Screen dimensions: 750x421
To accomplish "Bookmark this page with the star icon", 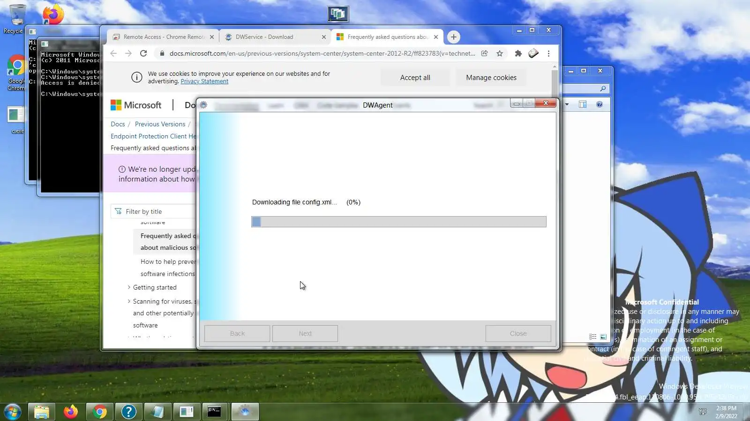I will (500, 53).
